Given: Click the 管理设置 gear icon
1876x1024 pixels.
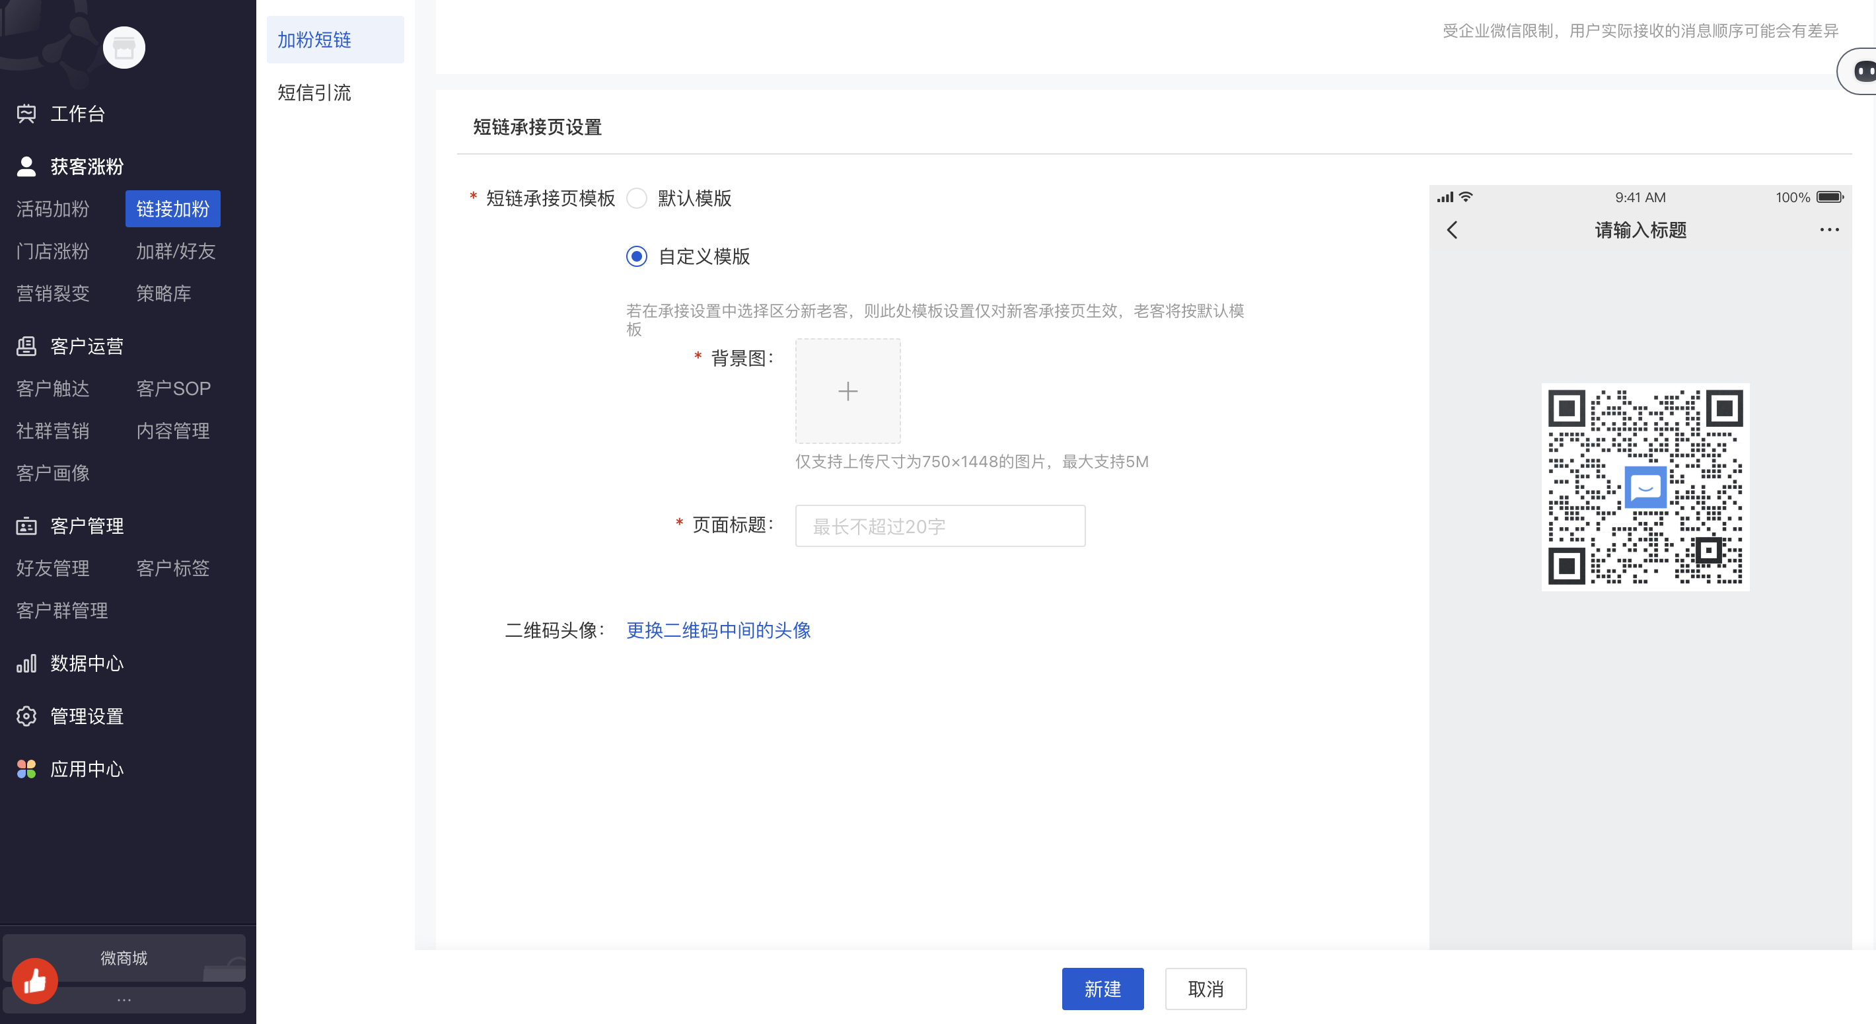Looking at the screenshot, I should [x=26, y=717].
